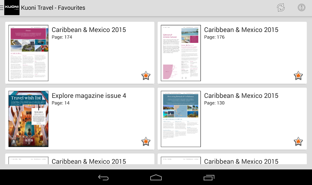Open the Page 176 Cancun thumbnail
The image size is (312, 185).
[181, 53]
